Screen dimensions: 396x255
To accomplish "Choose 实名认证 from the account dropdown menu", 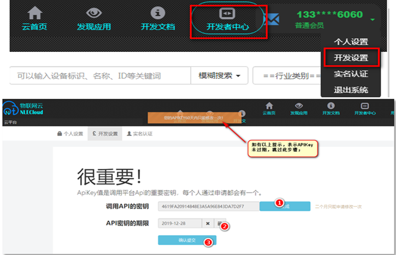I will click(x=351, y=74).
